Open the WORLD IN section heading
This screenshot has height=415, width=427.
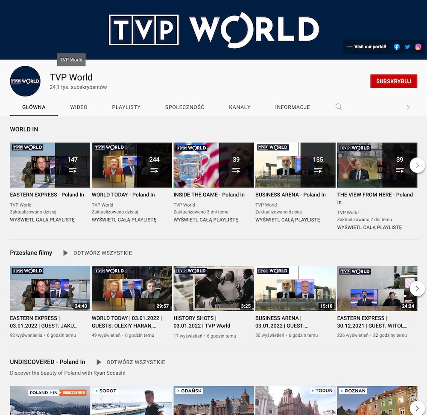click(24, 129)
